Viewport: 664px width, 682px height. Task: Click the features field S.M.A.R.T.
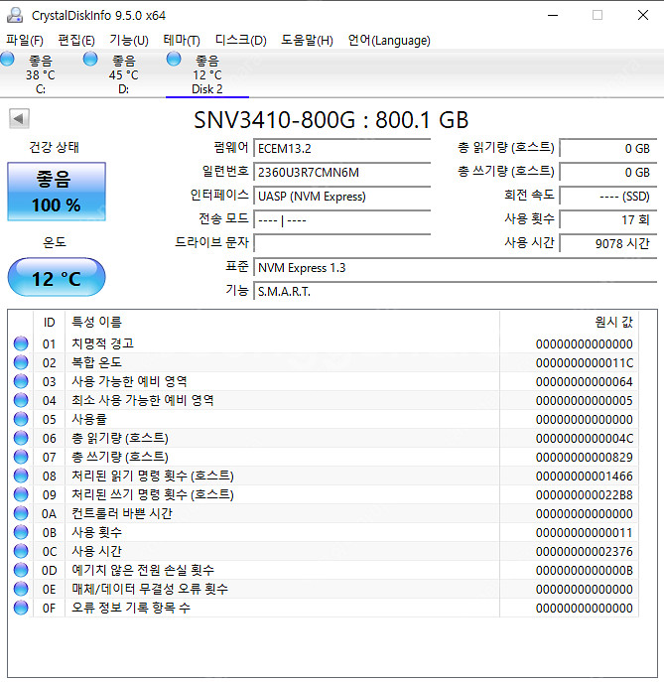[x=456, y=292]
